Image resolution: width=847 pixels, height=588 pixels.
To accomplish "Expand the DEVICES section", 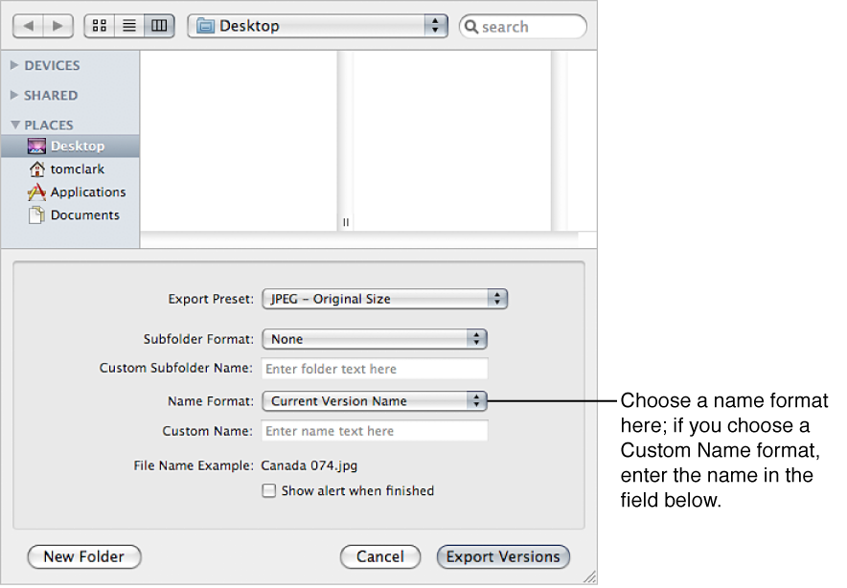I will (x=14, y=65).
